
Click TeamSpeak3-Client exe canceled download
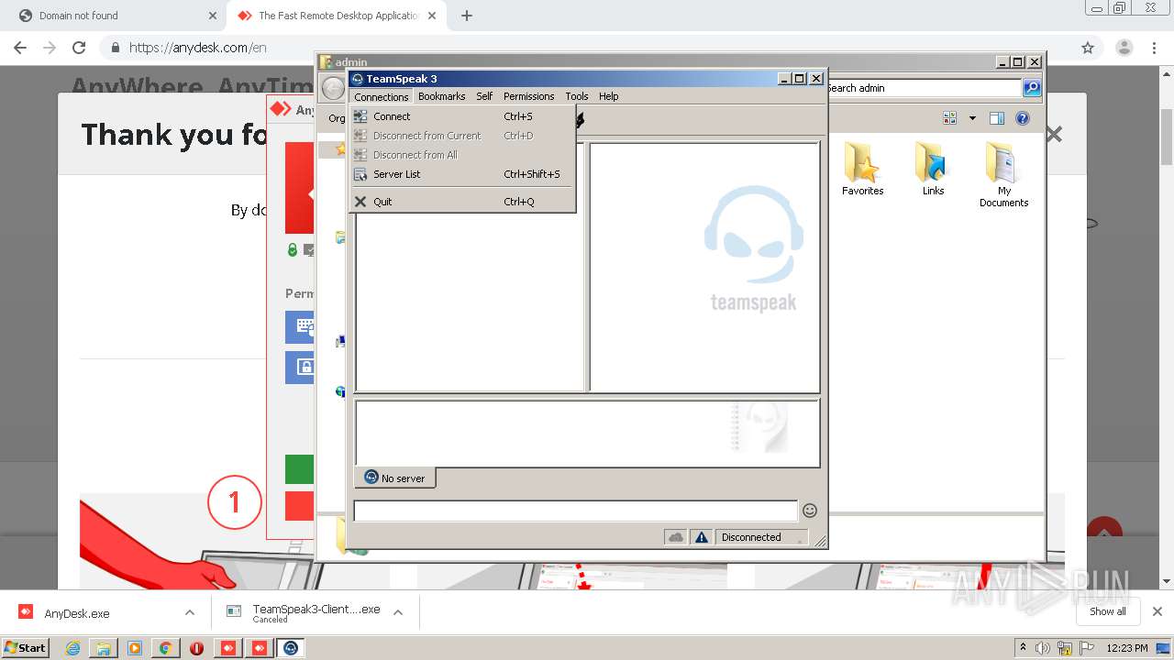tap(304, 613)
